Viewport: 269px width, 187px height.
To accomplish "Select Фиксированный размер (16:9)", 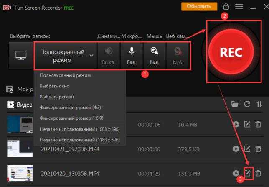I will pos(71,118).
